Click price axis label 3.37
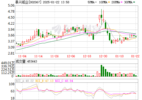 (x=11, y=41)
